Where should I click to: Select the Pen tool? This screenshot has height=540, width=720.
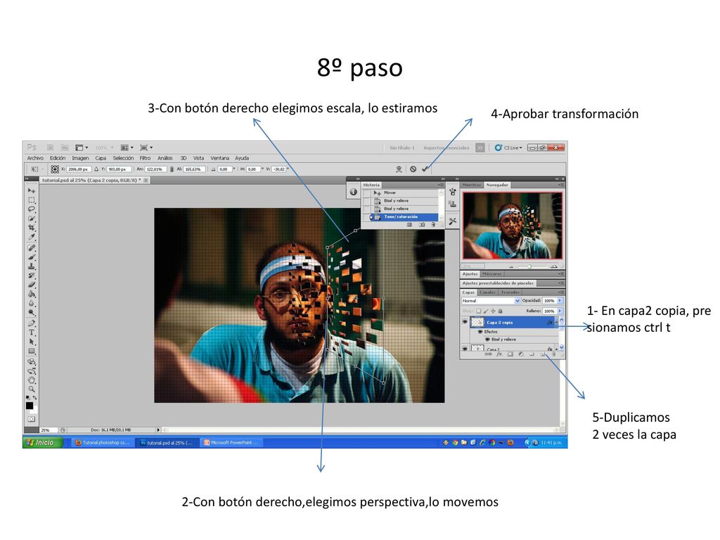pyautogui.click(x=31, y=323)
